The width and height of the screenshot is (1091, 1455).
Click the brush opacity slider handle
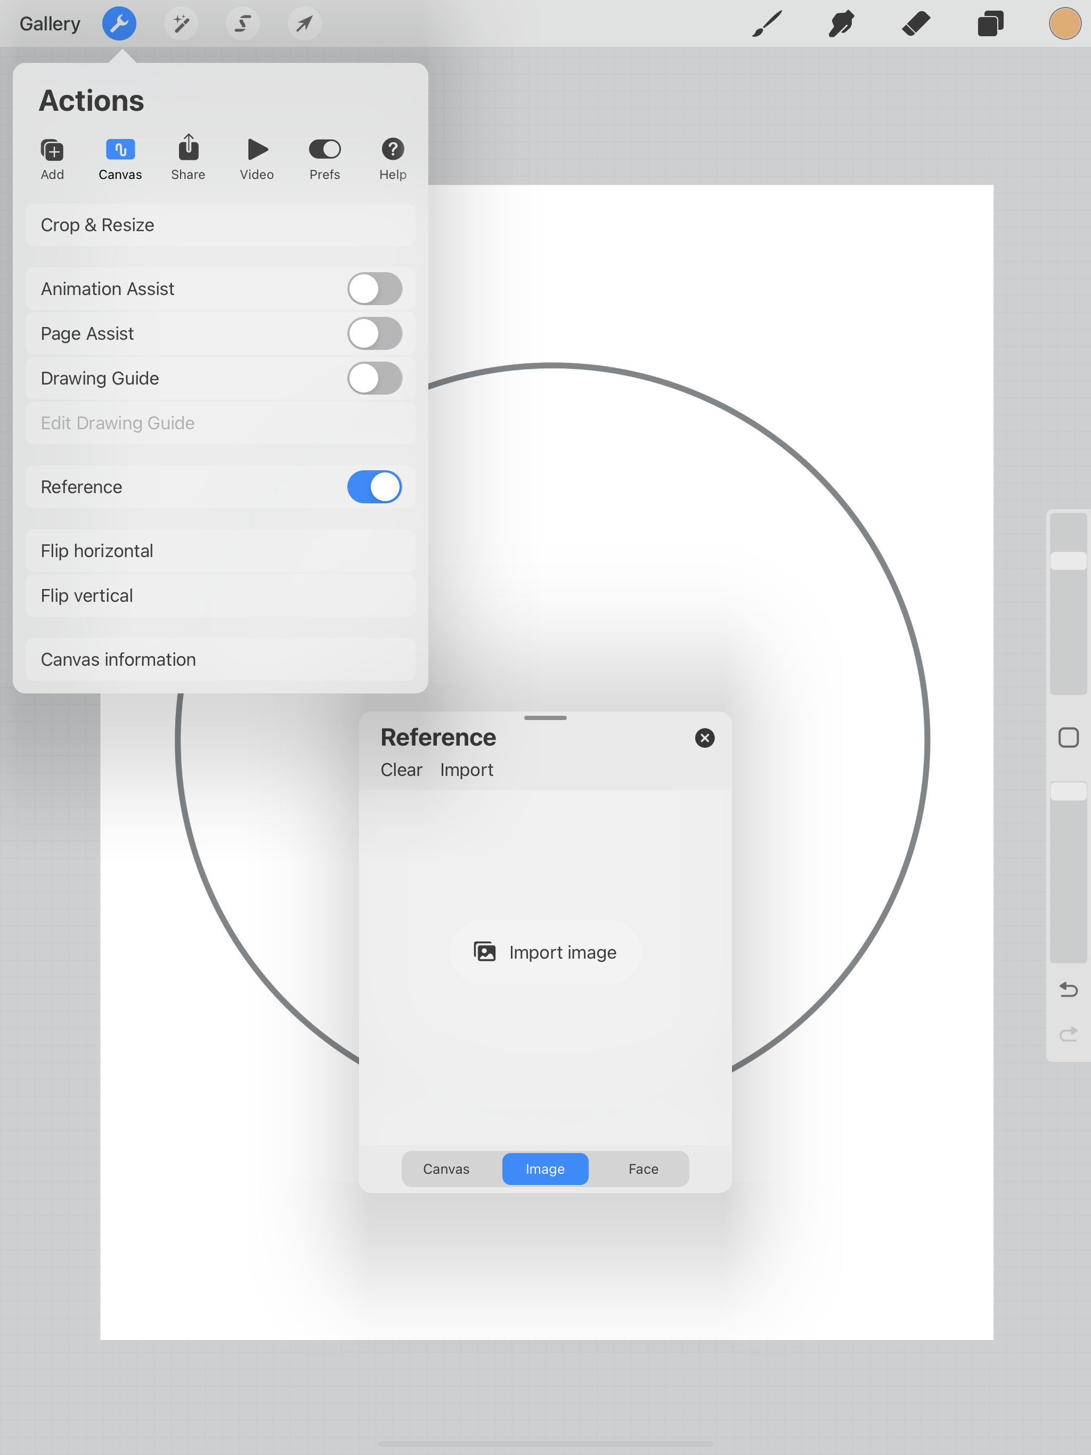point(1069,791)
